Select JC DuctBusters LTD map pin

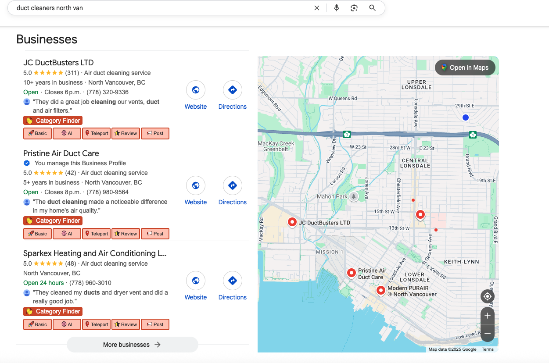292,222
